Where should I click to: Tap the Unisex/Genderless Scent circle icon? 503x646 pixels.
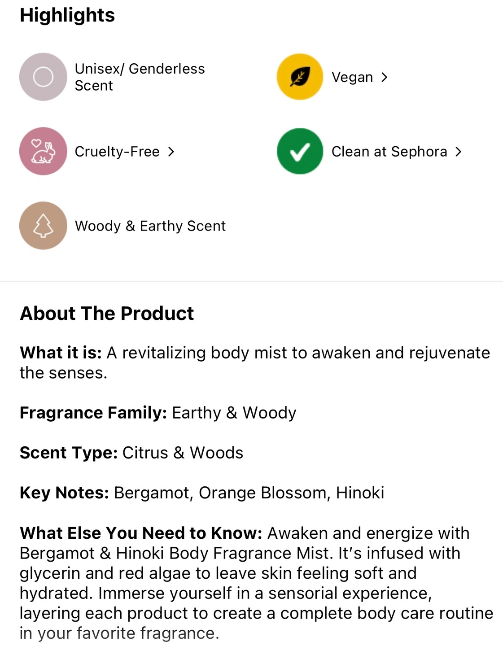43,77
